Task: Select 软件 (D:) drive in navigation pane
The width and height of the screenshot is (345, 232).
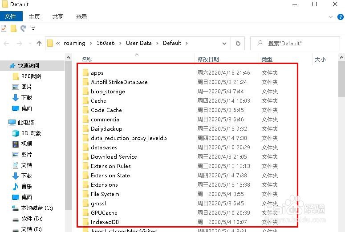Action: [x=32, y=219]
